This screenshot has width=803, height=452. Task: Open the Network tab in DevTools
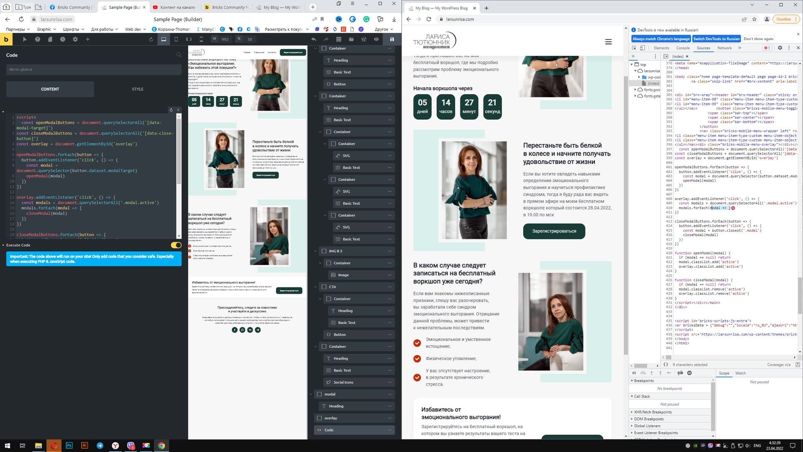tap(724, 48)
